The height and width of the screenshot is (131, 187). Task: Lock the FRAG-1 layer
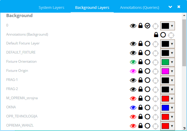tap(140, 80)
